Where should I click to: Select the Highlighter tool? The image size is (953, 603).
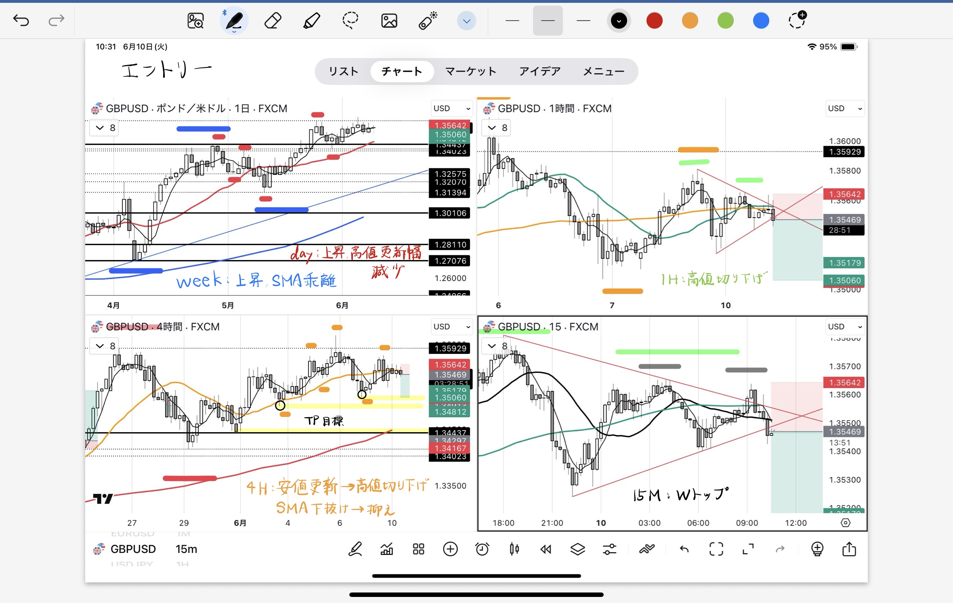[x=311, y=21]
